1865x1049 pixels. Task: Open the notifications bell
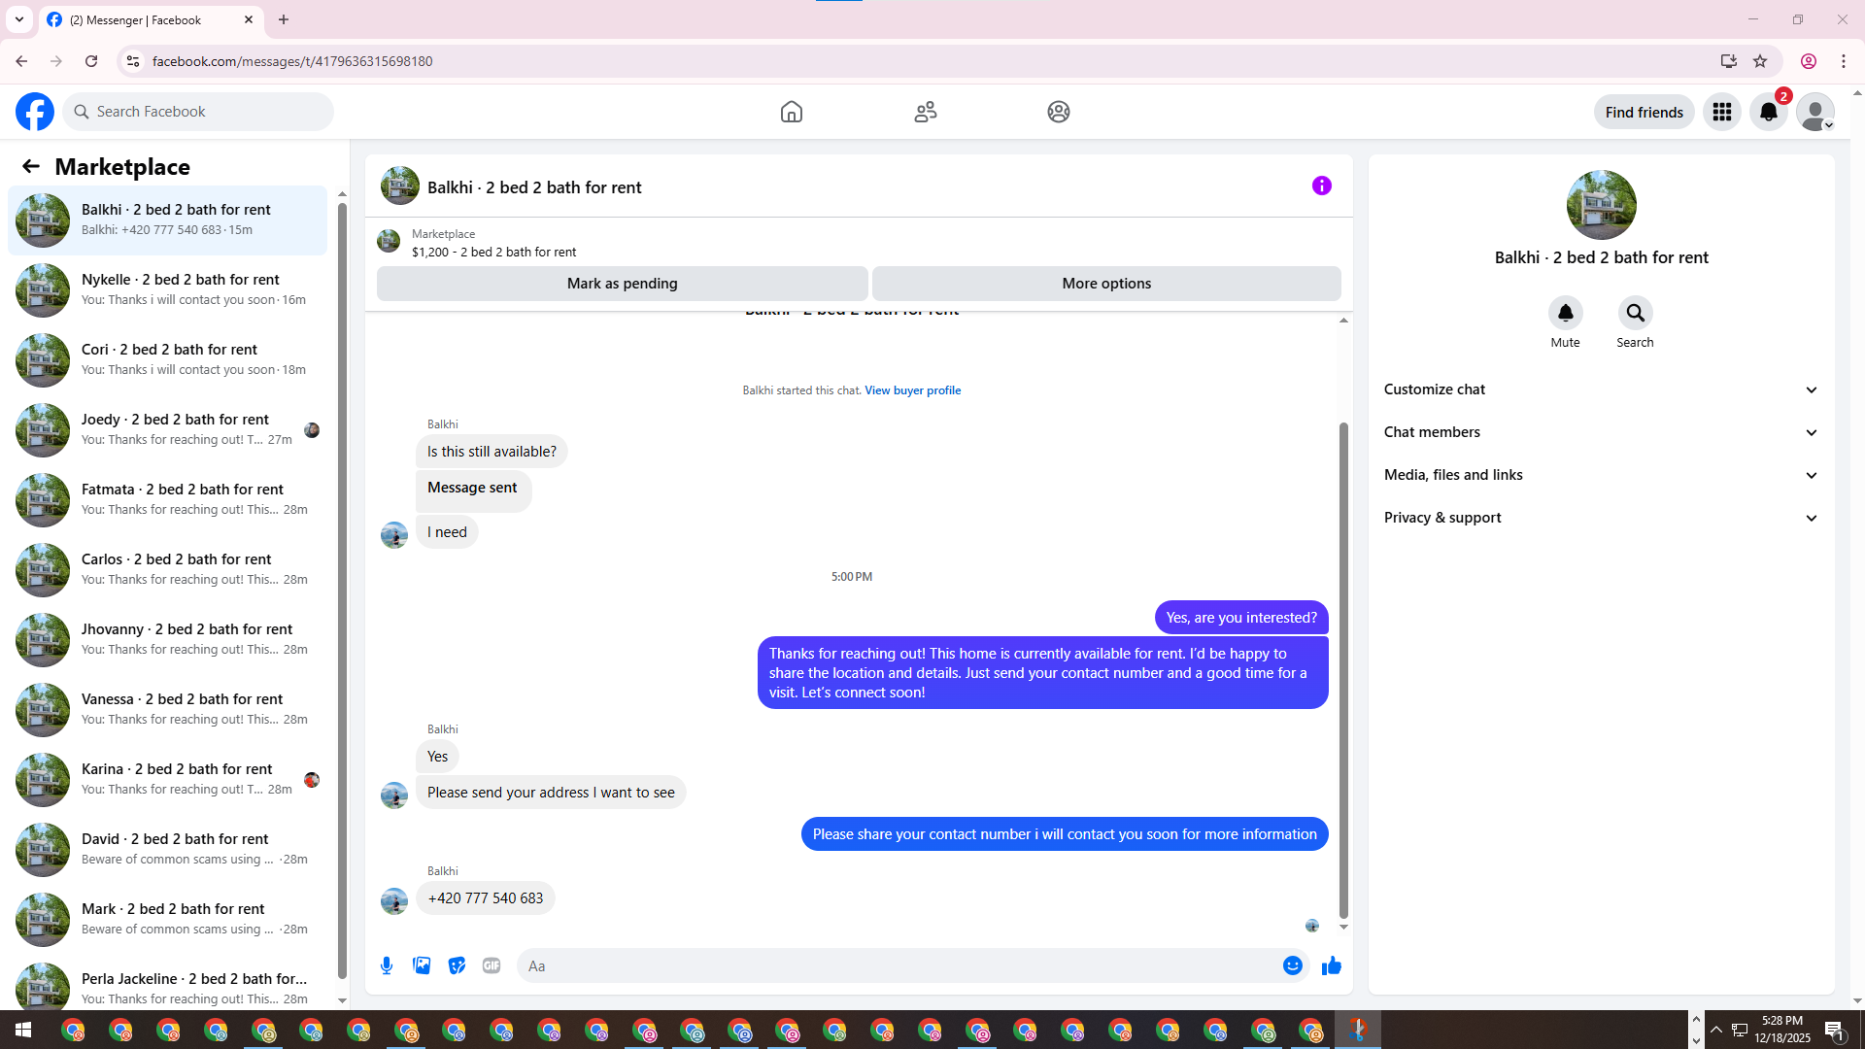[x=1769, y=112]
